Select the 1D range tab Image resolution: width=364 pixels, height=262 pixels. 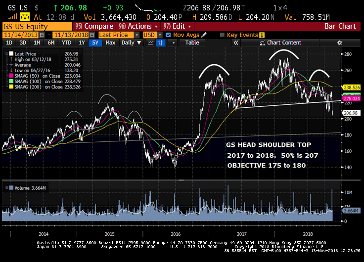pos(9,43)
